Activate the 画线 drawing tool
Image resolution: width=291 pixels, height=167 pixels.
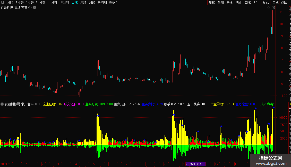coord(247,2)
